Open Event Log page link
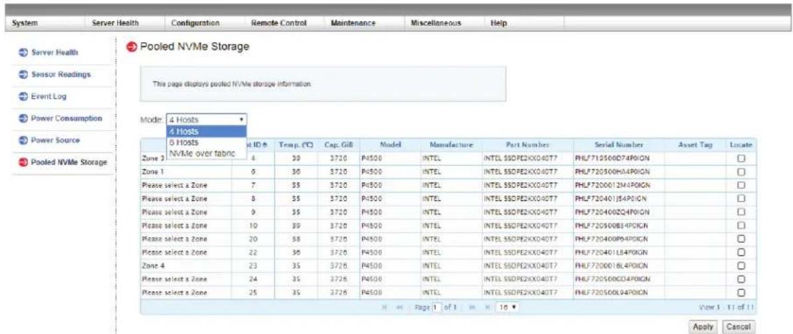793x334 pixels. point(49,96)
